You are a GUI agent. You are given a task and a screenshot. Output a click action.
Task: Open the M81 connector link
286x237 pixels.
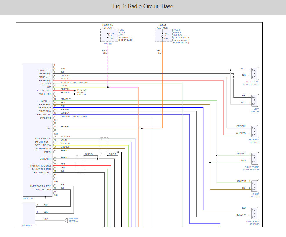(x=56, y=195)
